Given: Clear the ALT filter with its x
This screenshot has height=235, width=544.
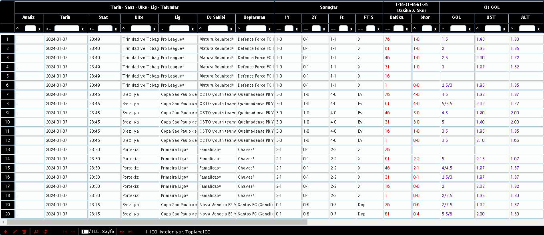Looking at the screenshot, I should [x=539, y=29].
